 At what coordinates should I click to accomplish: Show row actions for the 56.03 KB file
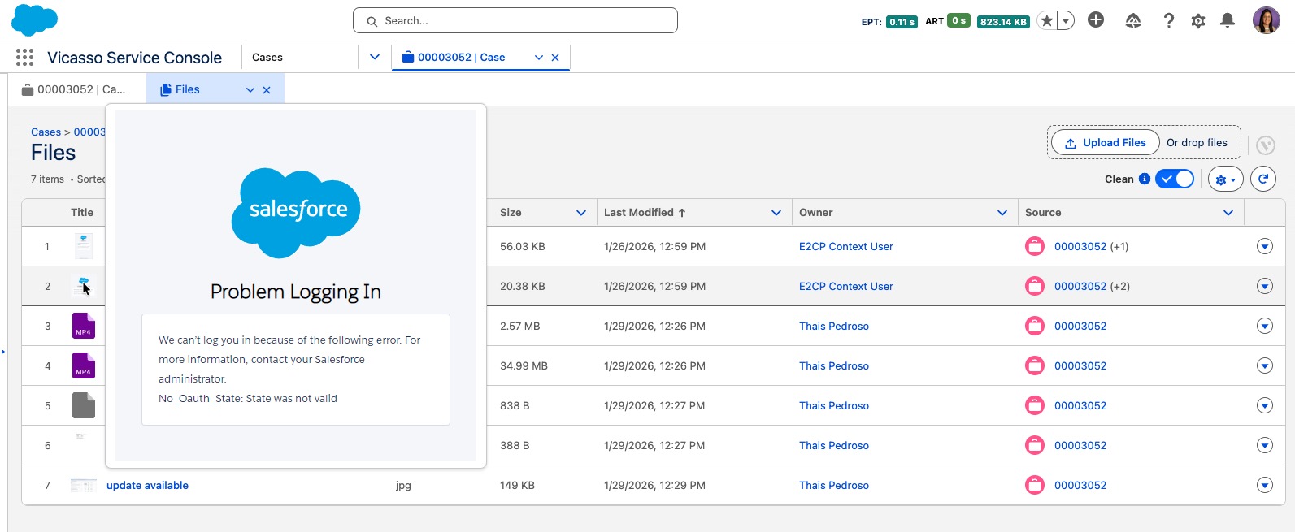(x=1265, y=246)
